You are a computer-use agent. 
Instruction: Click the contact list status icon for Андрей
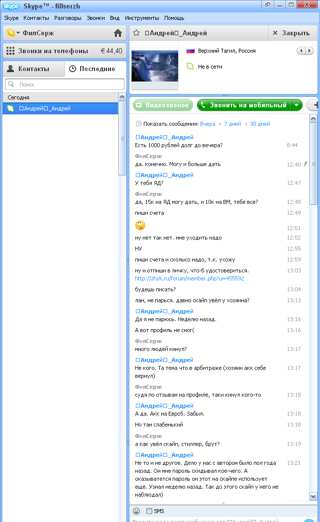[10, 108]
